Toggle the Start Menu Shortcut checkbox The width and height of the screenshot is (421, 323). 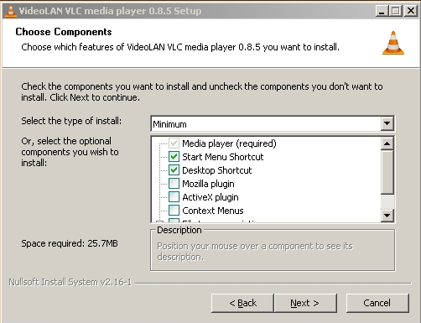point(174,157)
